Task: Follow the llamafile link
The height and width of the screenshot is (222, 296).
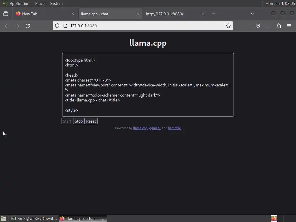Action: 174,128
